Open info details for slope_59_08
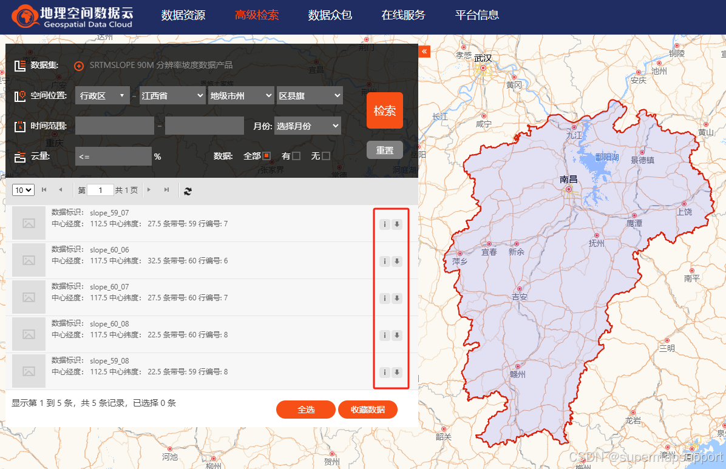The image size is (726, 469). [384, 372]
